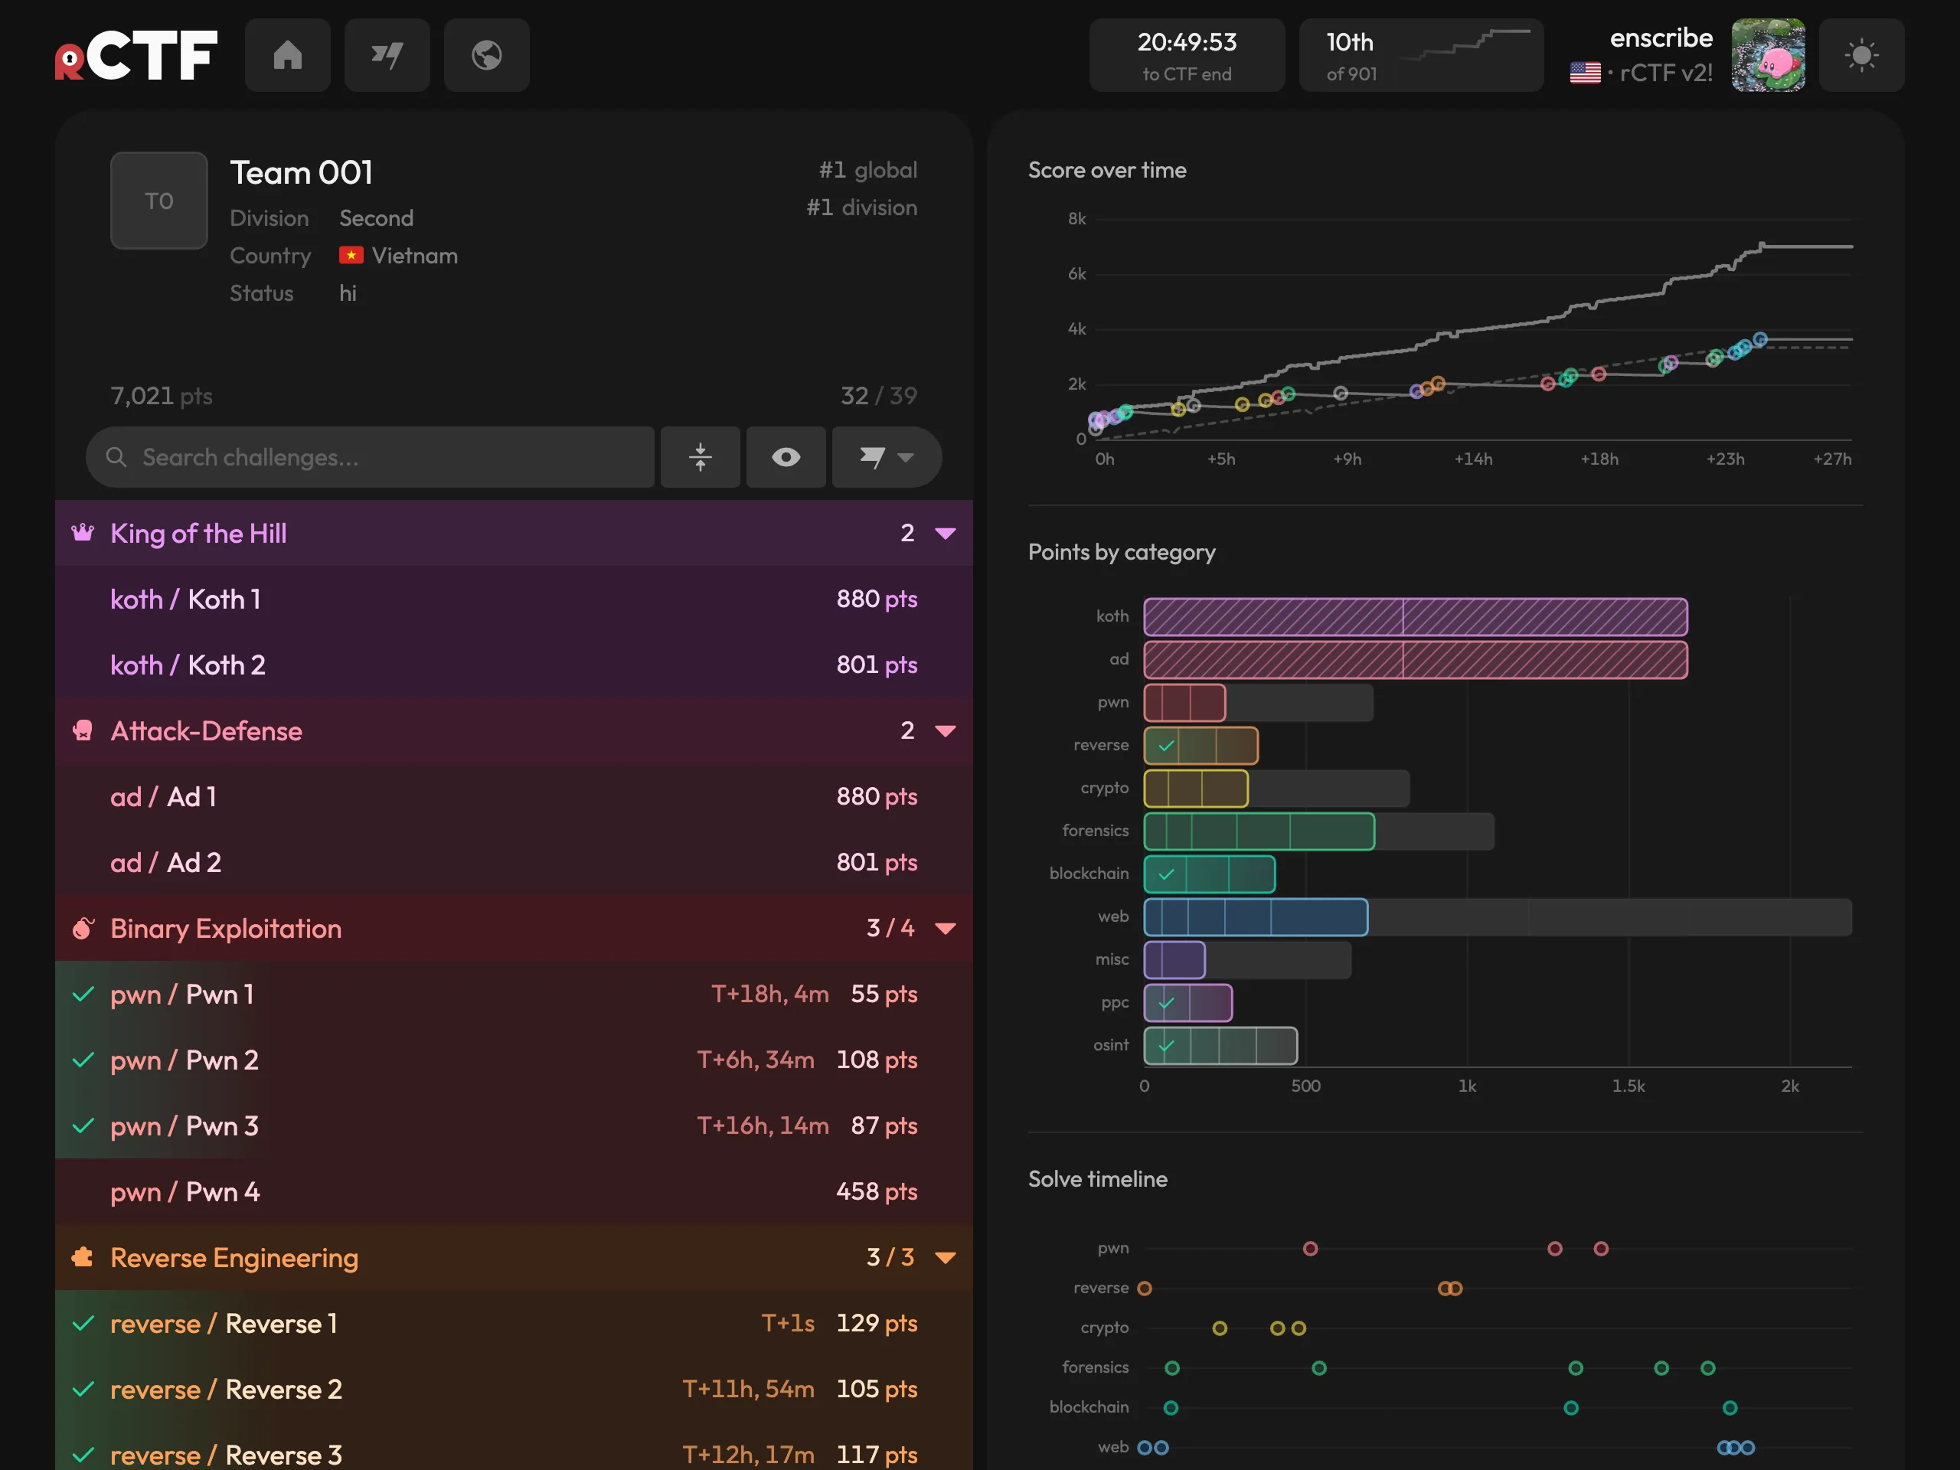Screen dimensions: 1960x1470
Task: Click the checkmark in reverse category bar
Action: tap(1166, 745)
